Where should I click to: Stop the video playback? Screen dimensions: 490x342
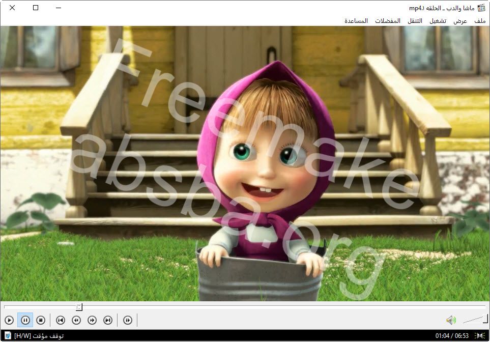click(x=41, y=320)
